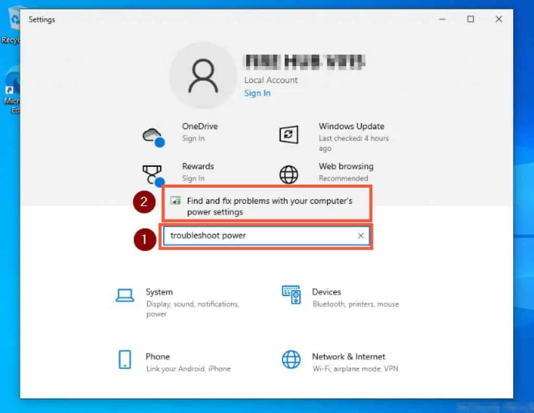
Task: Click the Windows Update text label
Action: 351,126
